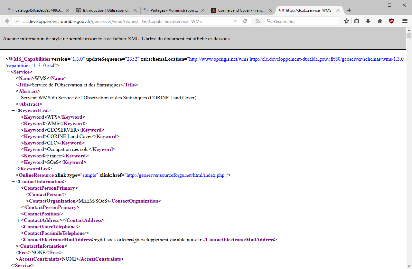412x269 pixels.
Task: Go to the home page
Action: point(380,21)
